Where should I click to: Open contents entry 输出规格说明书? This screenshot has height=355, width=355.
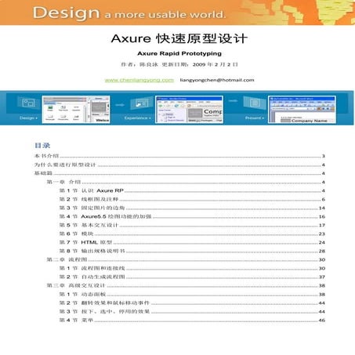192,251
